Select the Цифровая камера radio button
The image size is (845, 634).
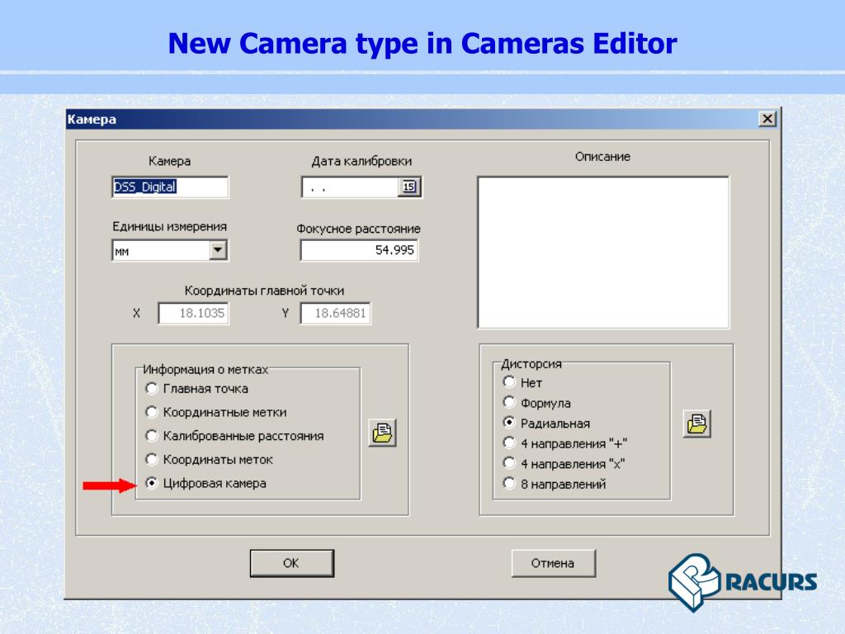click(x=151, y=484)
